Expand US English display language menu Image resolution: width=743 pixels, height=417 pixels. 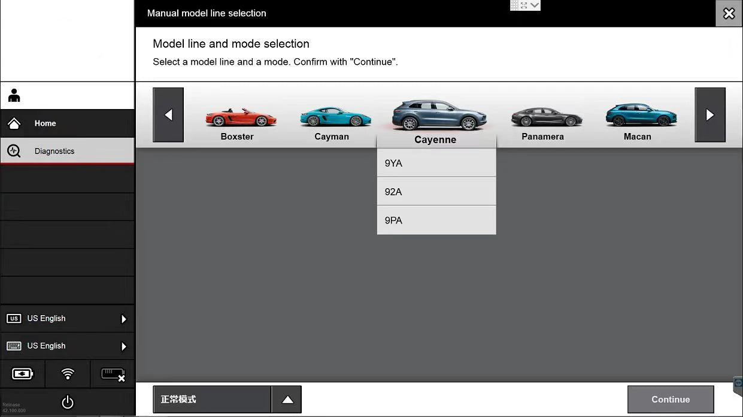coord(124,319)
